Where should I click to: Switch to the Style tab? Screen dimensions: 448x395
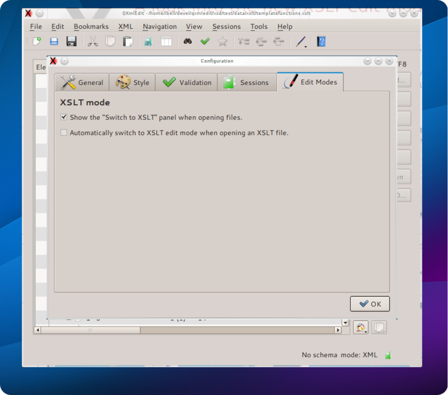point(132,82)
